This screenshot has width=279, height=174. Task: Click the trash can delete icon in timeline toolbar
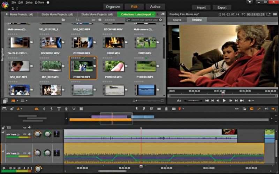click(166, 109)
